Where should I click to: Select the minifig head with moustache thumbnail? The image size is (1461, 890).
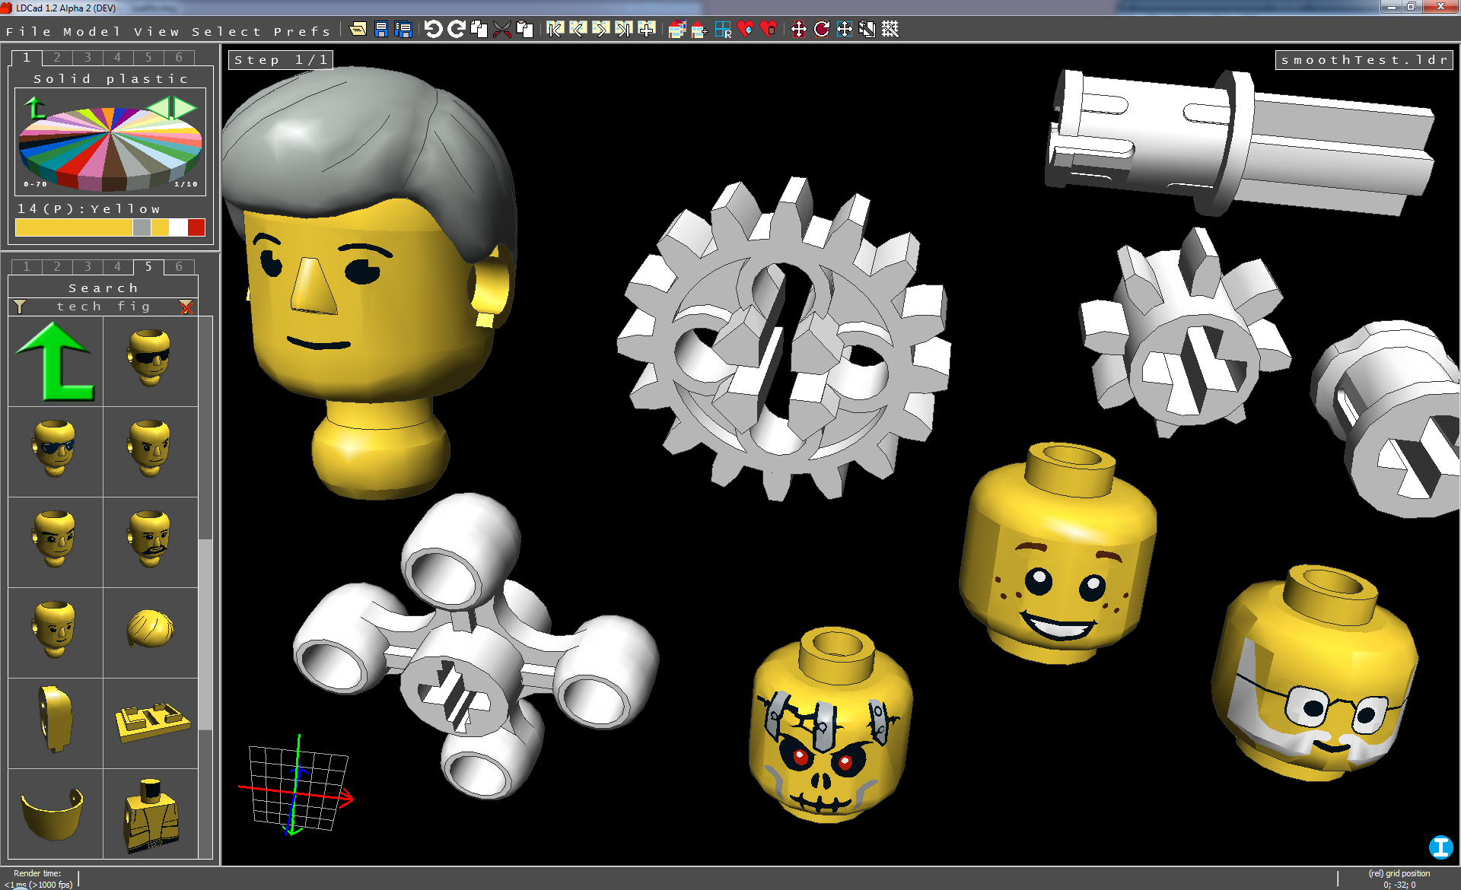coord(150,542)
